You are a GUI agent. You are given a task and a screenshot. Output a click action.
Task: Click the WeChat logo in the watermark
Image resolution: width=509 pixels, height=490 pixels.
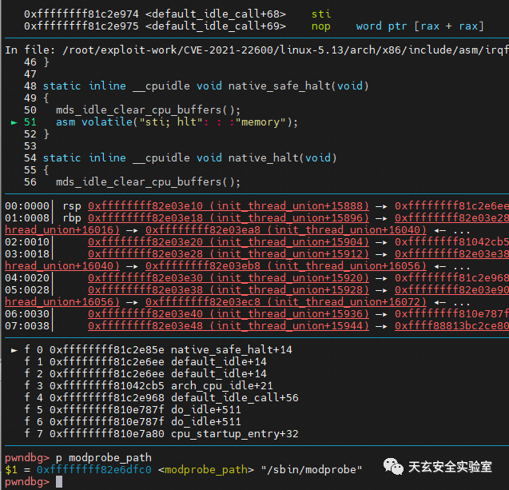[x=393, y=467]
